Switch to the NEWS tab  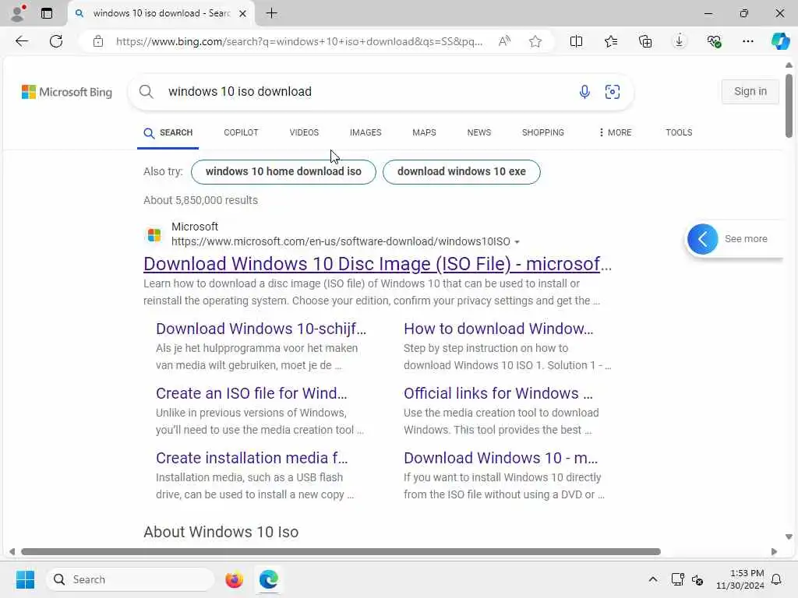coord(479,132)
